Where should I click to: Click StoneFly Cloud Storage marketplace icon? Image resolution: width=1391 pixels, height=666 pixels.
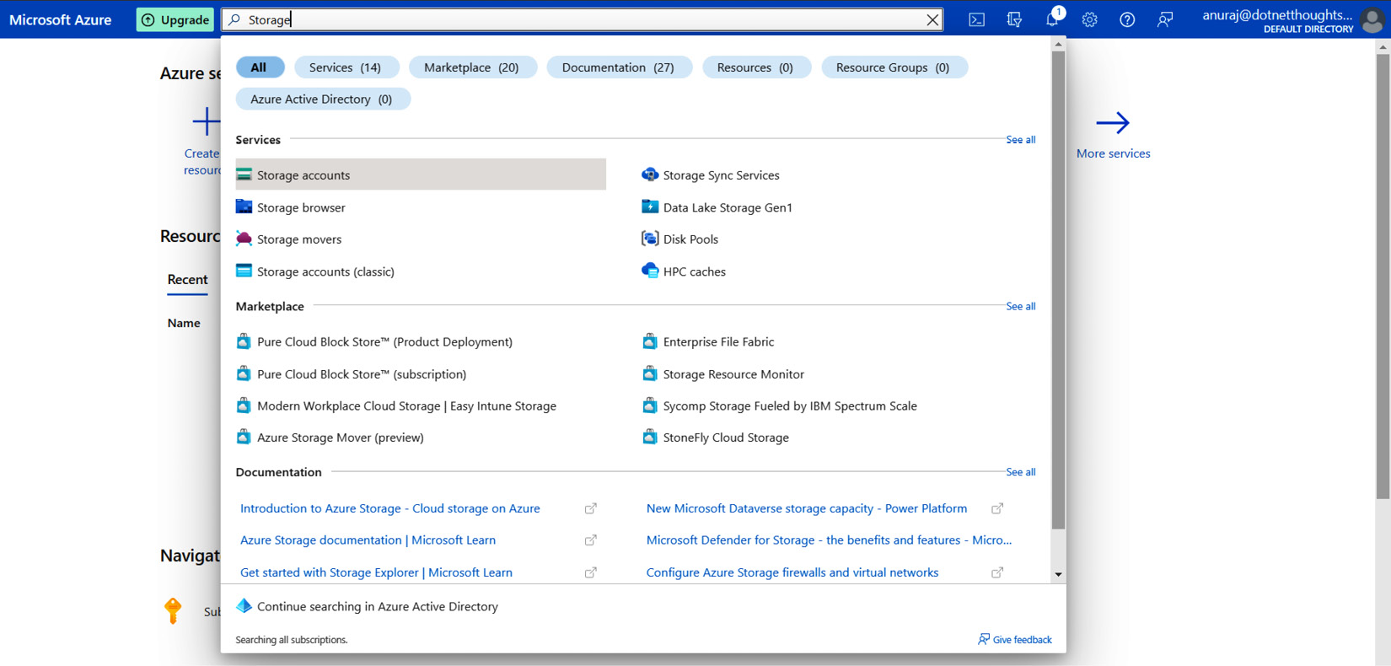point(650,437)
